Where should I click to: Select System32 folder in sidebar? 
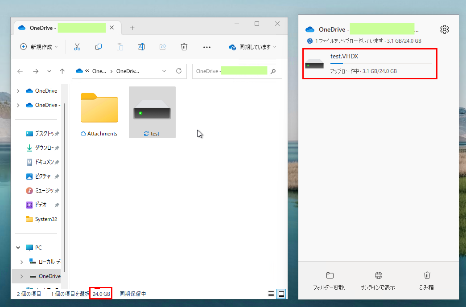tap(41, 219)
